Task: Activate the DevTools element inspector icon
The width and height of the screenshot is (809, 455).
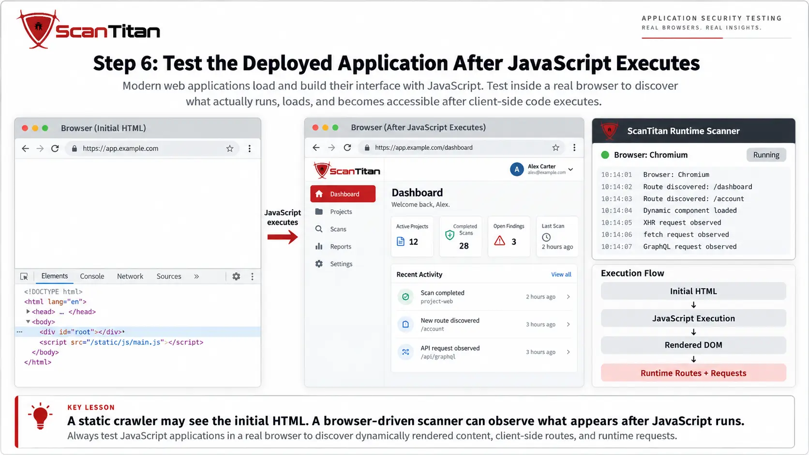Action: 24,277
